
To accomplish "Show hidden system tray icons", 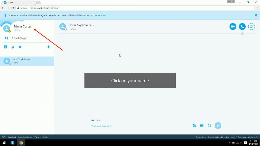I will tap(229, 143).
